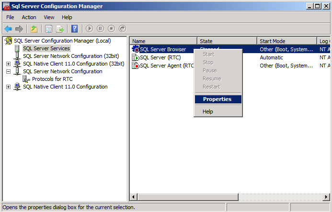Screen dimensions: 332x212
Task: Open the Action menu
Action: [x=29, y=17]
